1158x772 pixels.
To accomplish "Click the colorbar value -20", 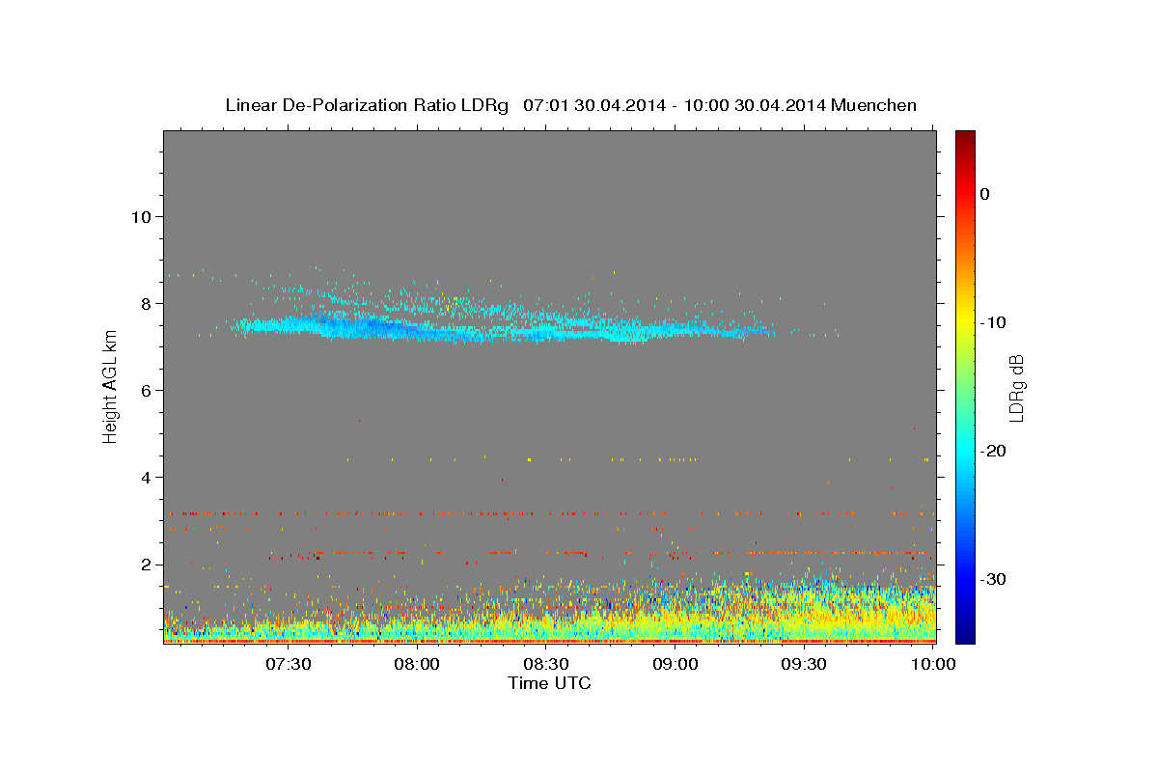I will [993, 451].
